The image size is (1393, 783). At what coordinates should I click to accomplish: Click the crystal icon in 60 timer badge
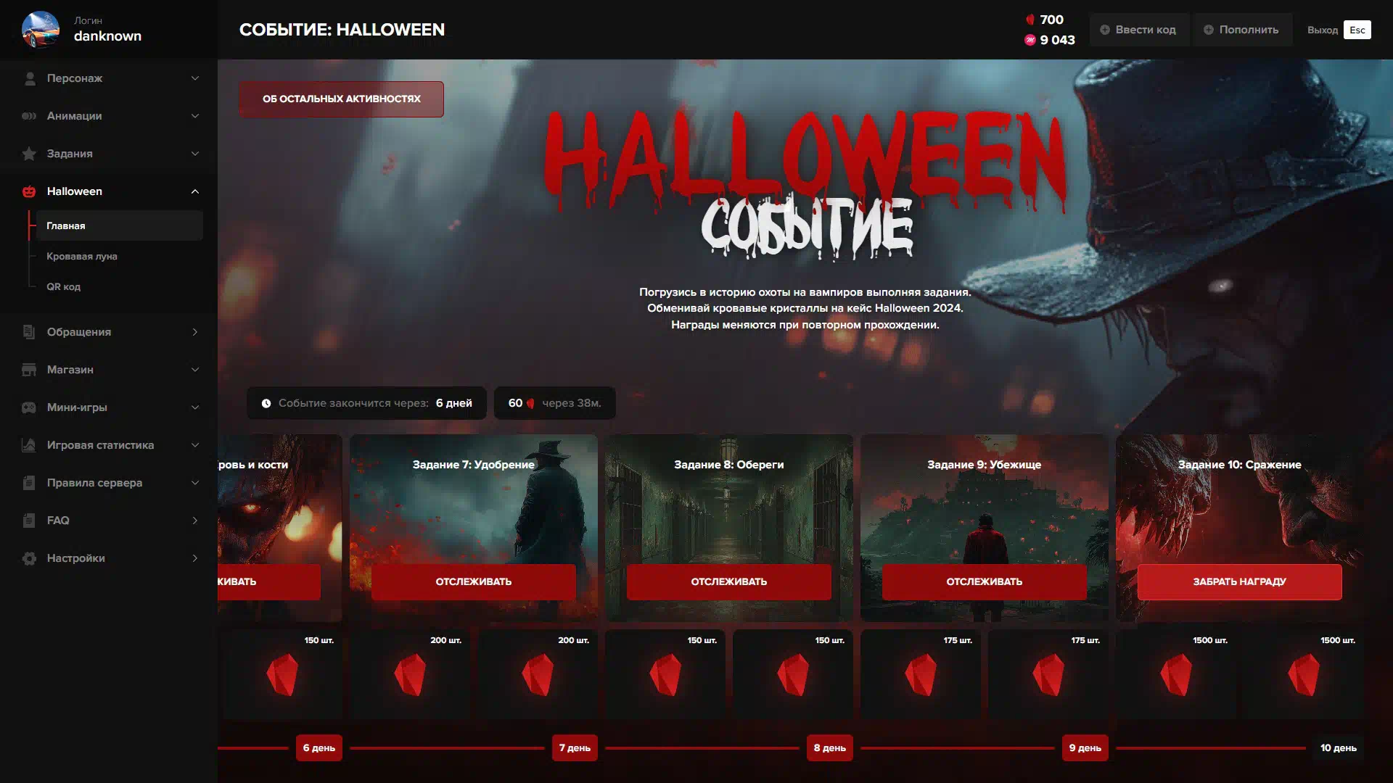[530, 403]
